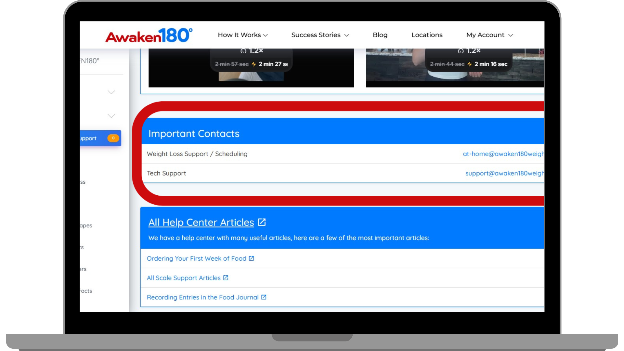Click the orange Support badge counter
Screen dimensions: 624x351
pos(113,138)
